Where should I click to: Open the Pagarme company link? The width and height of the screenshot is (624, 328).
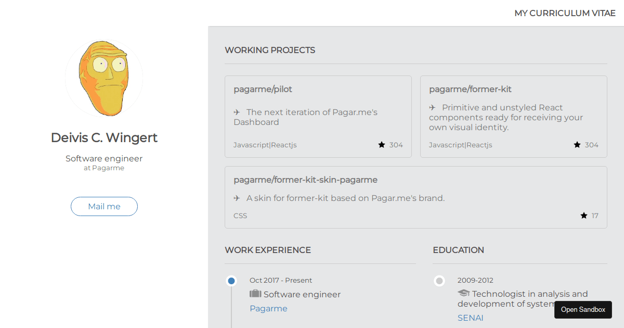pos(268,309)
